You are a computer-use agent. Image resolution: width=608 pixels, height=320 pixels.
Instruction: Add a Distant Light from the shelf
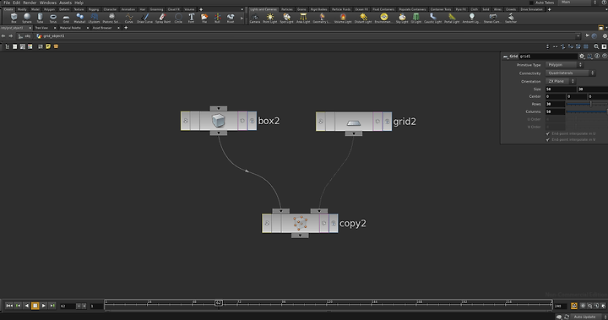point(363,18)
